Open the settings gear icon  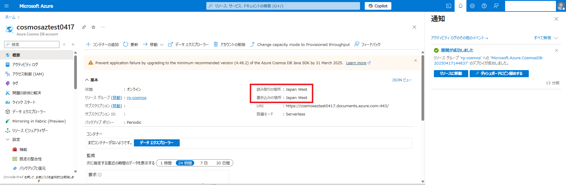point(472,6)
